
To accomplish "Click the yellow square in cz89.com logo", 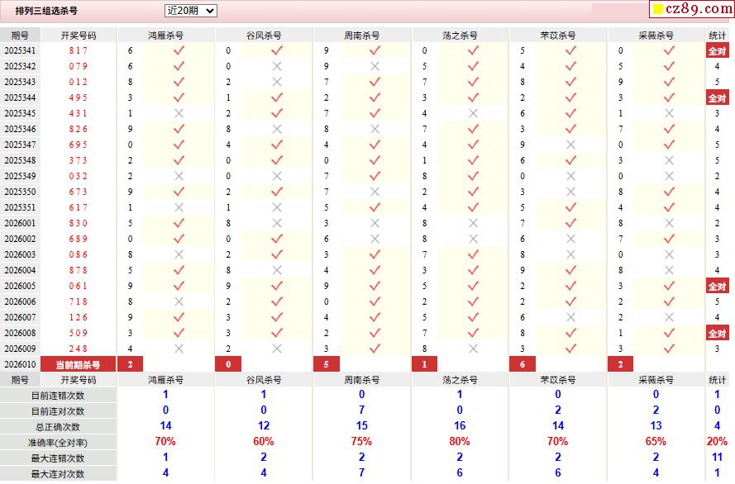I will (x=658, y=10).
